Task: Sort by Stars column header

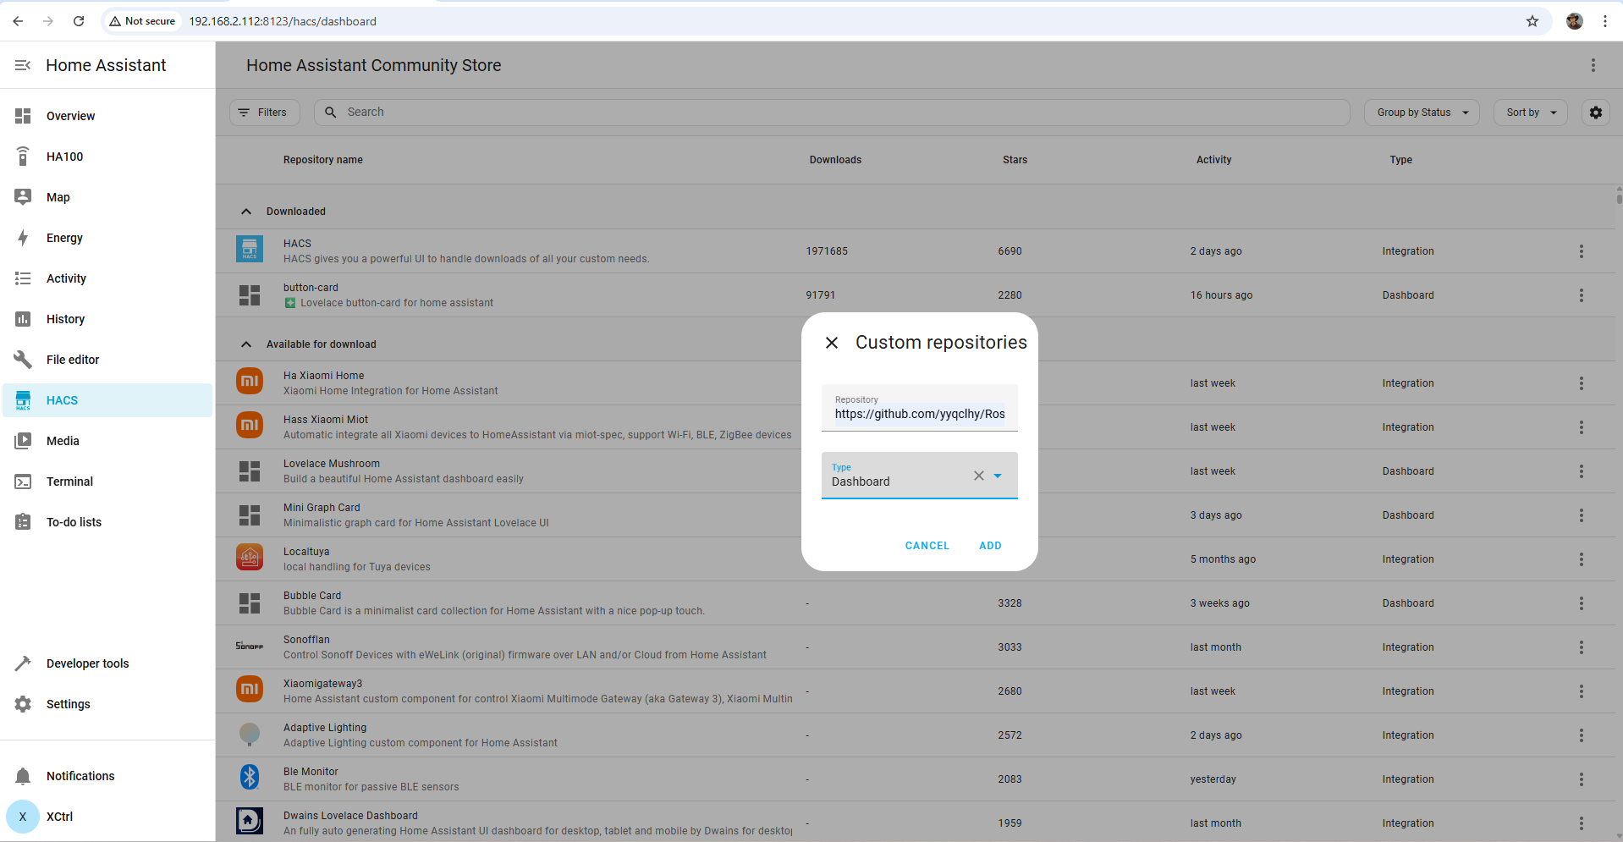Action: tap(1015, 160)
